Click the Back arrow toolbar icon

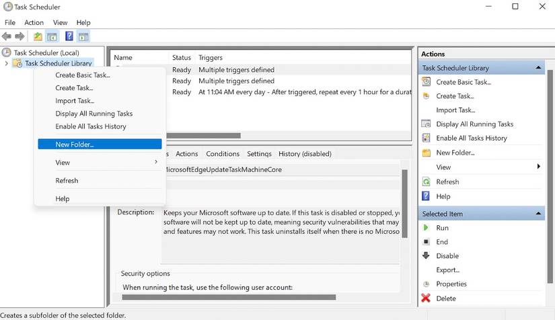point(6,36)
